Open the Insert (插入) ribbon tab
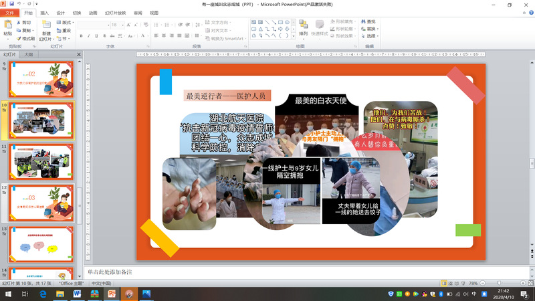 click(x=44, y=13)
